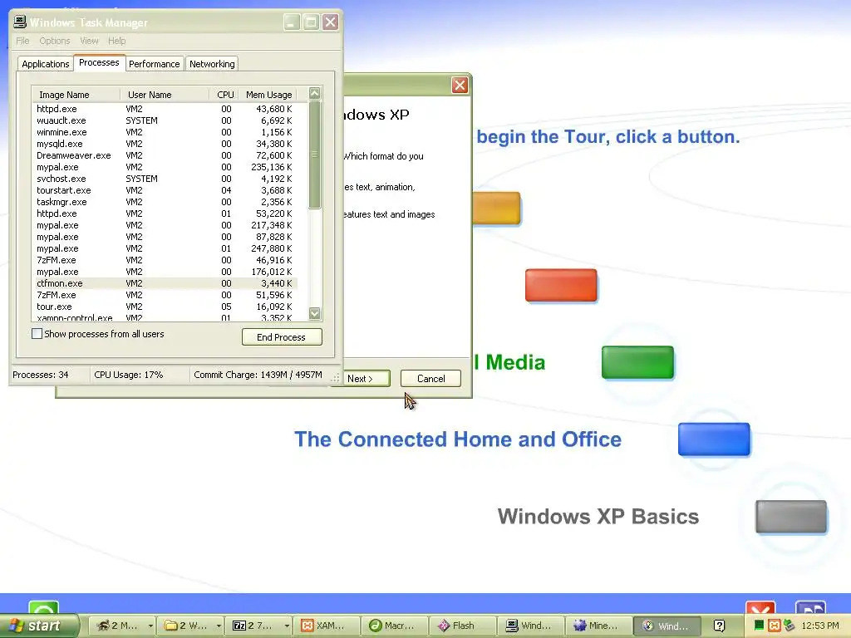
Task: Select the tour.exe process row
Action: tap(165, 307)
